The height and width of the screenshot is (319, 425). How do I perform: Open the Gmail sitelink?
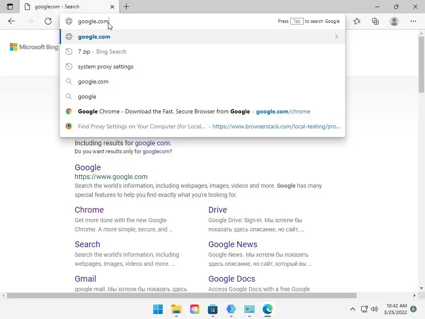(85, 279)
